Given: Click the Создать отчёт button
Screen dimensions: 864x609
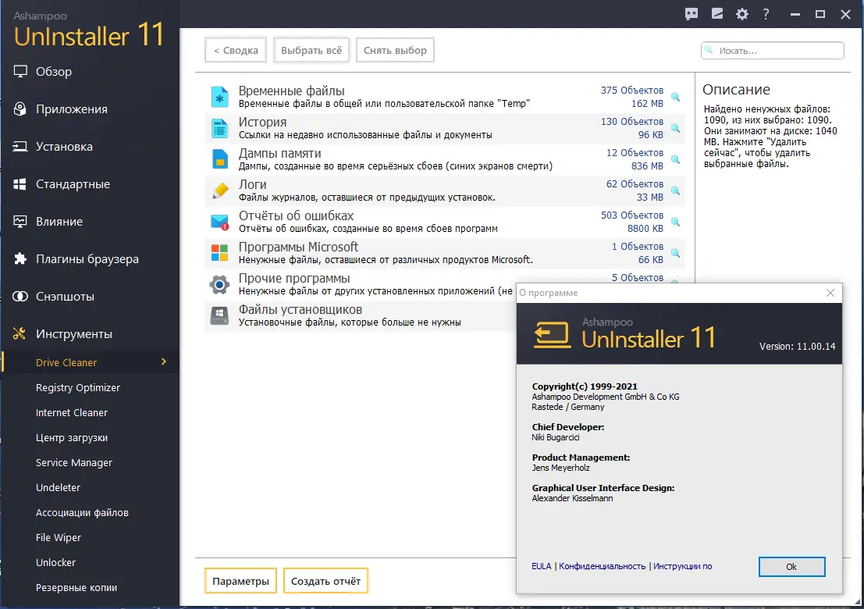Looking at the screenshot, I should (x=325, y=581).
